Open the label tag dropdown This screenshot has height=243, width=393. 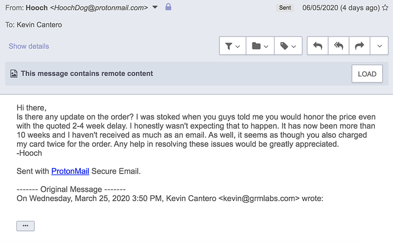(288, 46)
